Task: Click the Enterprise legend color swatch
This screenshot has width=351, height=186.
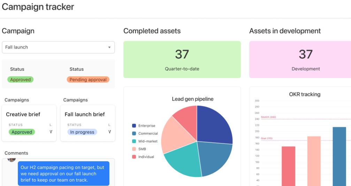Action: pyautogui.click(x=134, y=125)
